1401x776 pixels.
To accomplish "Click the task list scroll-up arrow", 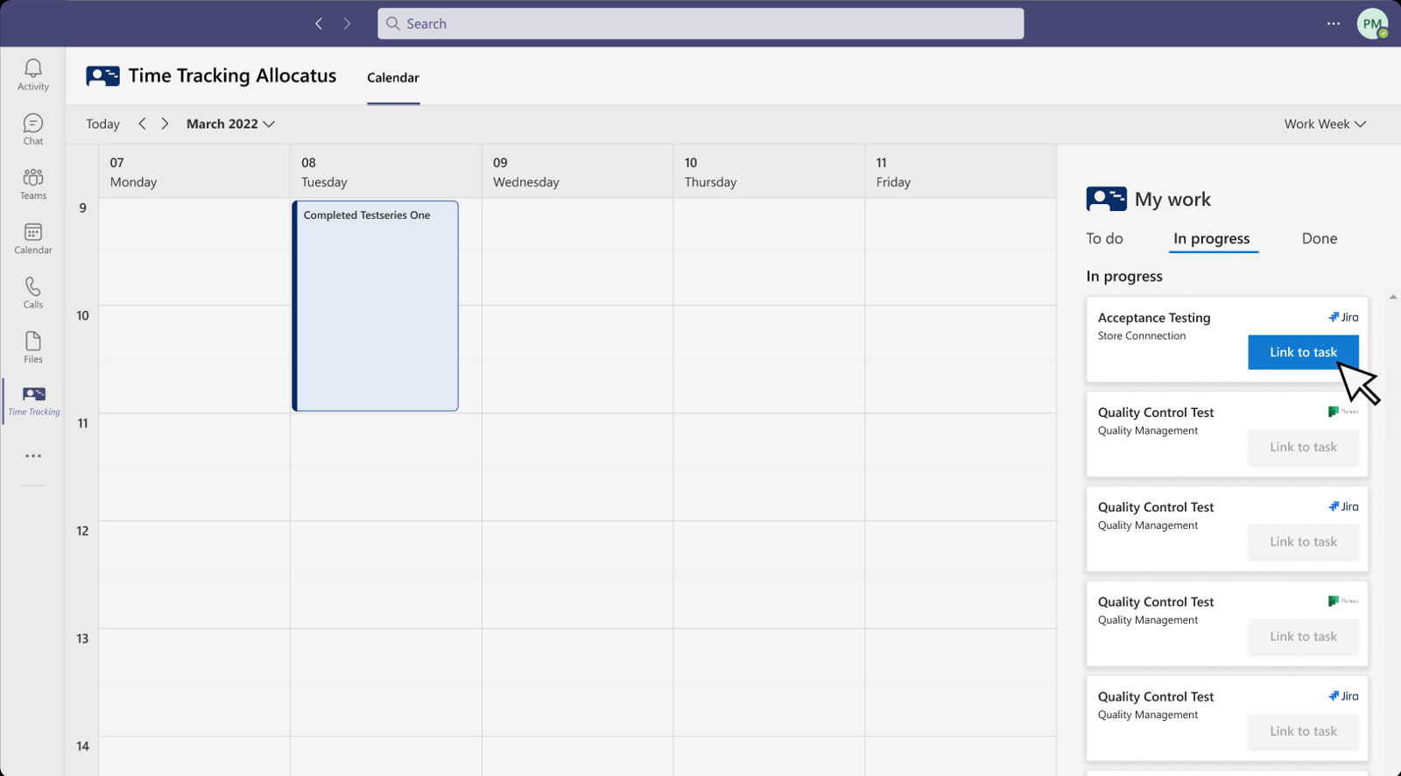I will (x=1393, y=297).
